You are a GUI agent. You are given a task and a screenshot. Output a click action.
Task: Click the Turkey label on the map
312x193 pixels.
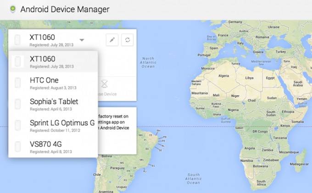click(280, 52)
